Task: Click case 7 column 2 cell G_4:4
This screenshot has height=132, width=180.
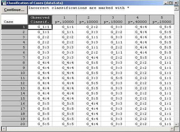Action: 89,58
